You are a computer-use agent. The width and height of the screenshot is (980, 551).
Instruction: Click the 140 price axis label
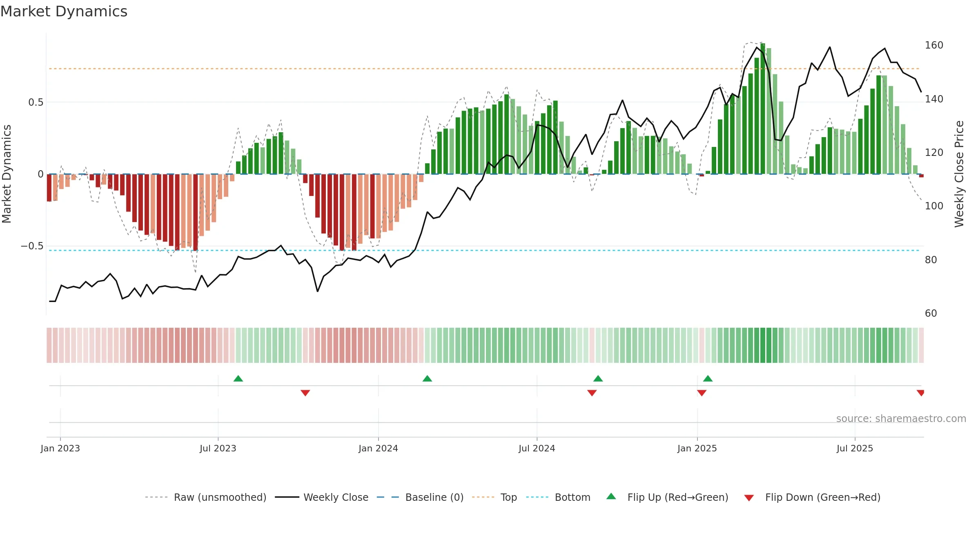(x=934, y=99)
